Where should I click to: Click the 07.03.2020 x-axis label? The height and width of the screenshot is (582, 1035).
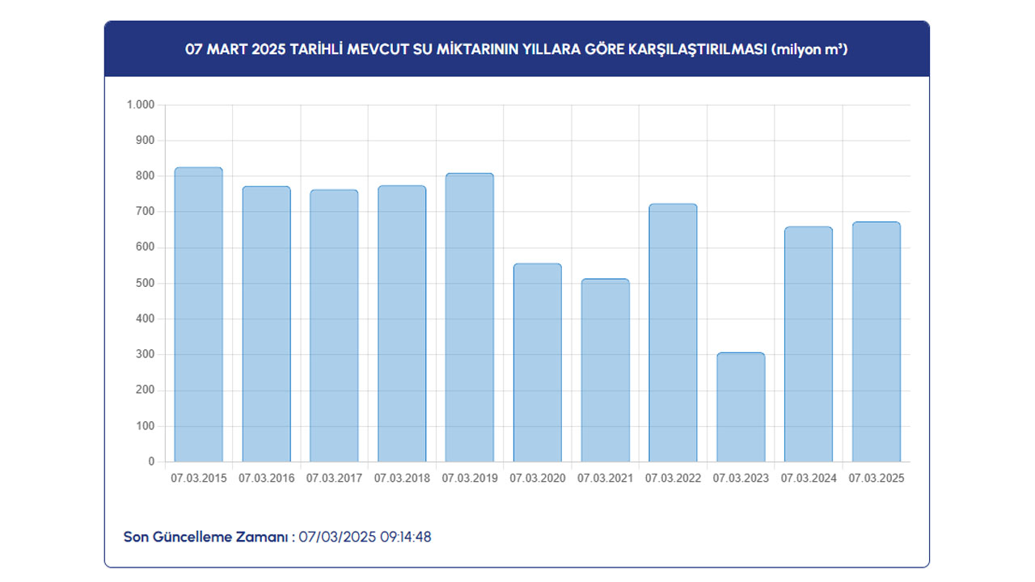click(537, 479)
